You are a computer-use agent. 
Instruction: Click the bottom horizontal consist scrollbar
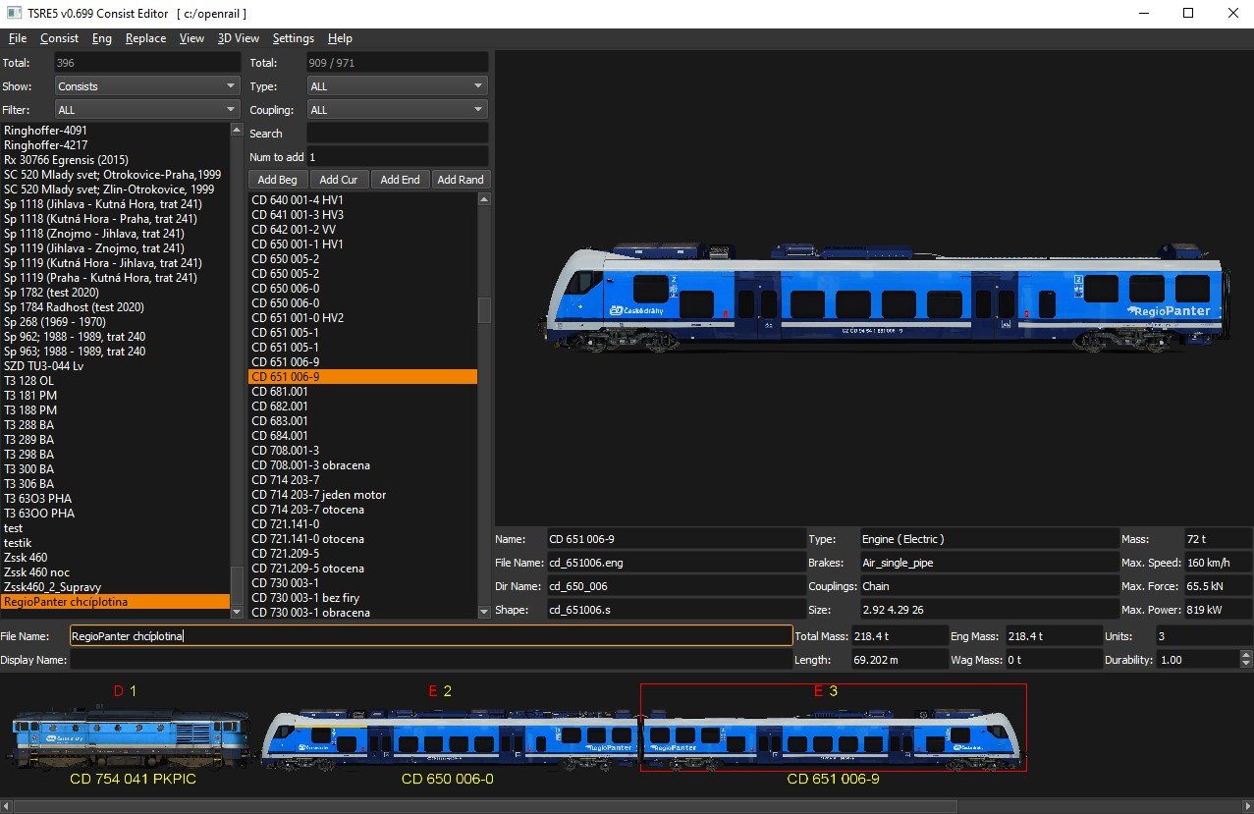[491, 806]
